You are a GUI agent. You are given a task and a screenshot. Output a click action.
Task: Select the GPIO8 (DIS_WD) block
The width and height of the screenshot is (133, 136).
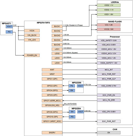tap(52, 105)
